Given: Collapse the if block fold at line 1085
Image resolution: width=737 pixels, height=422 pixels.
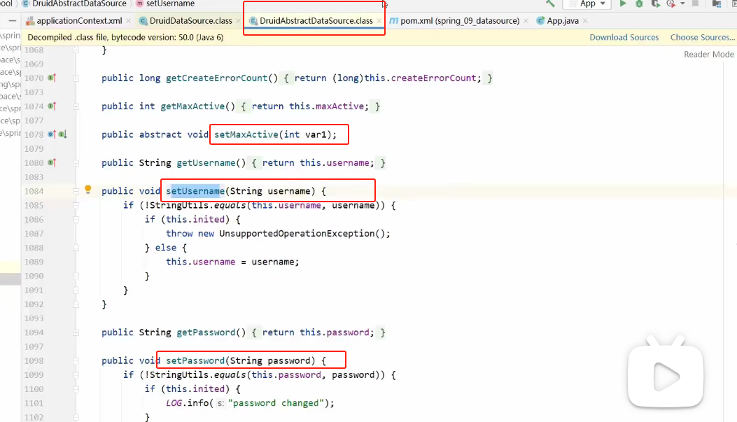Looking at the screenshot, I should pos(76,205).
